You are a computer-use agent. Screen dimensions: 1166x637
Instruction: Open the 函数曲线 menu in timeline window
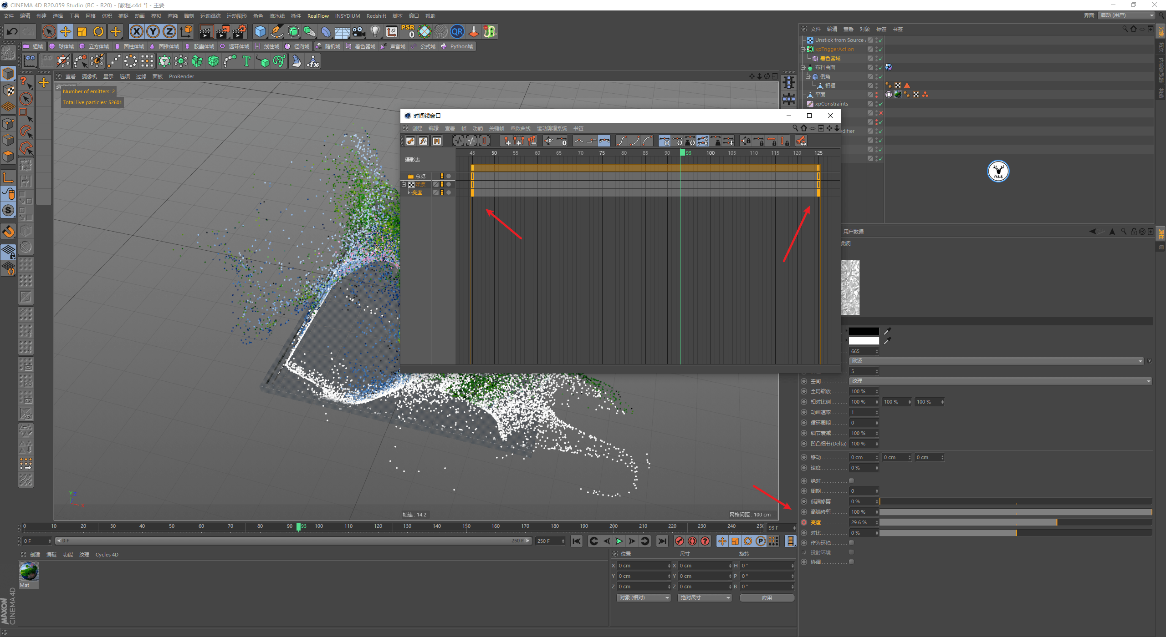520,128
